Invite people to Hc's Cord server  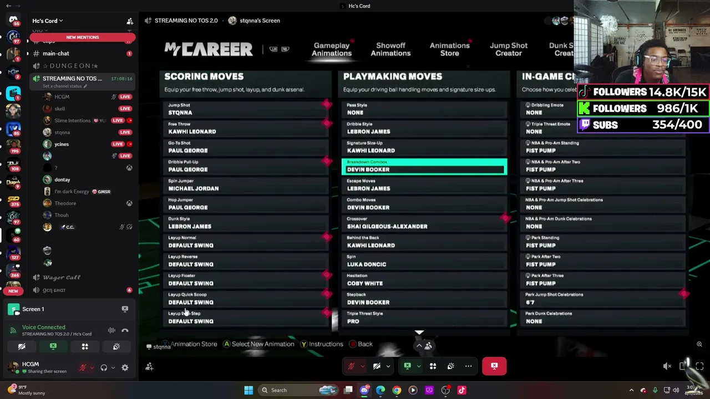(x=130, y=21)
